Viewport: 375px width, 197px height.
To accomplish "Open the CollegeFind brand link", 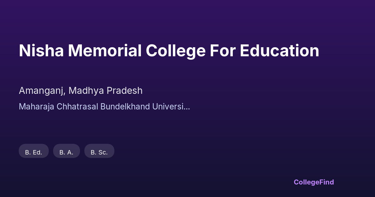I will click(314, 182).
